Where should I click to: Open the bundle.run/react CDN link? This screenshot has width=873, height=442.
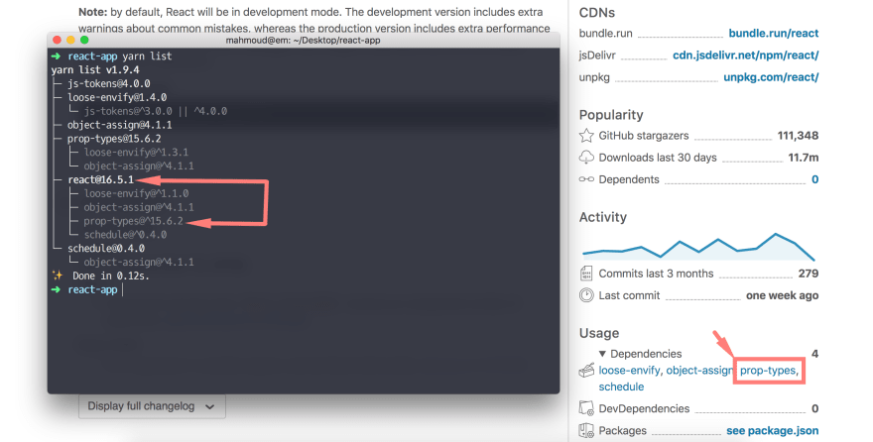pos(774,34)
